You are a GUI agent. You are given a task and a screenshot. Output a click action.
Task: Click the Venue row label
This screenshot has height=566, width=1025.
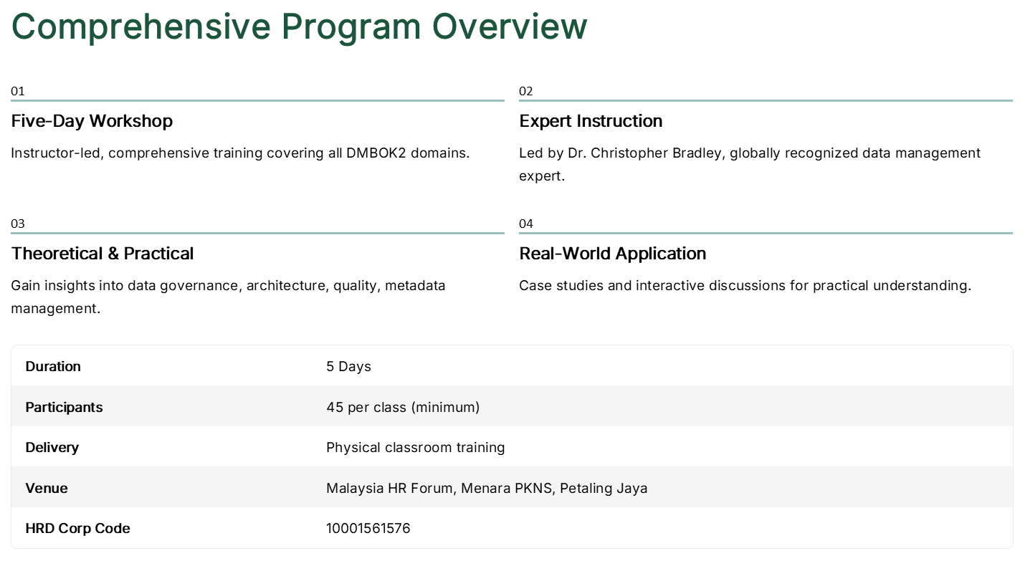(47, 488)
